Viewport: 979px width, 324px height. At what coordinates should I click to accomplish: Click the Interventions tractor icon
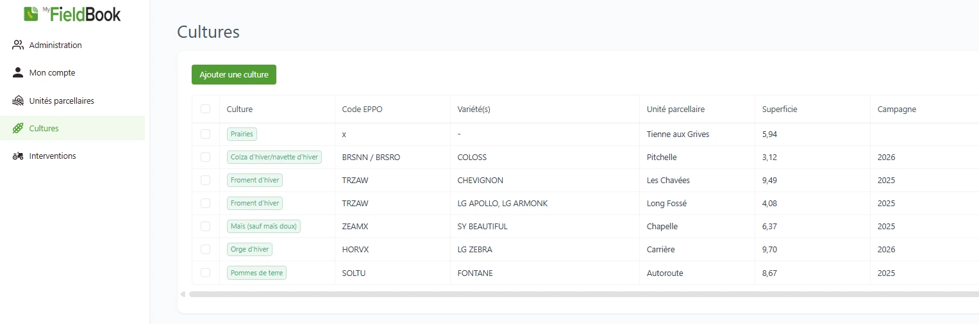pos(18,156)
